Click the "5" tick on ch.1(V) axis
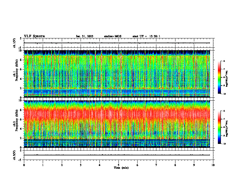This screenshot has height=185, width=240. click(21, 38)
